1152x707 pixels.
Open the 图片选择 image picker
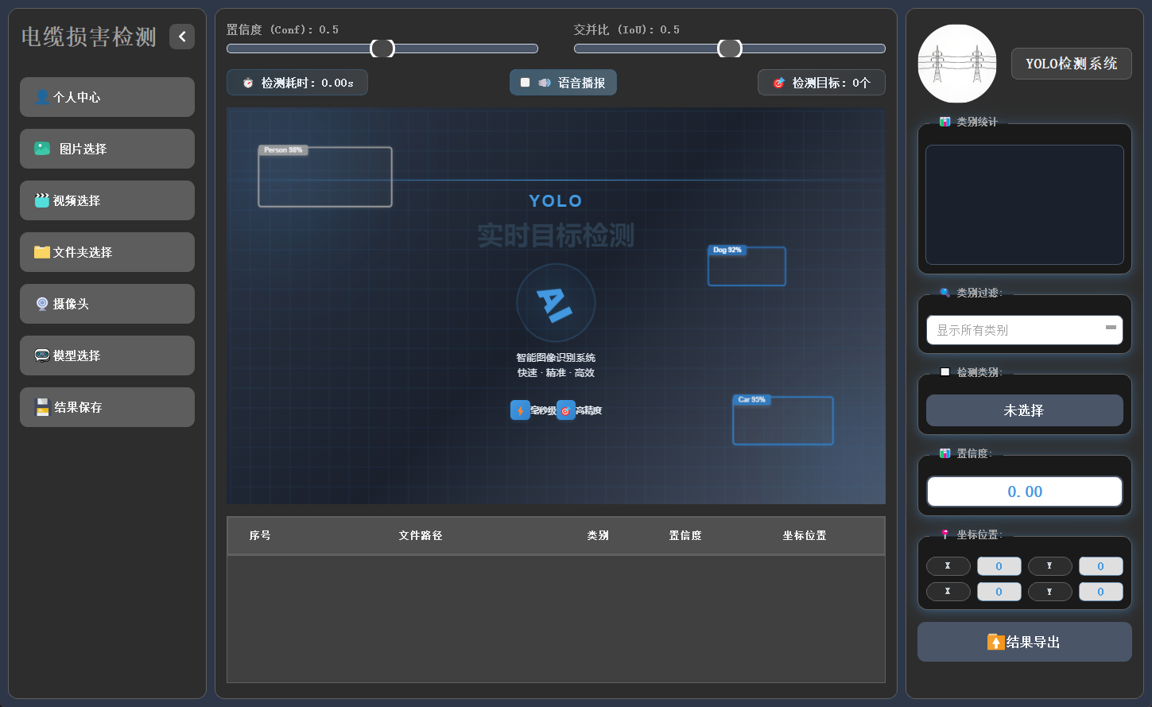[107, 149]
